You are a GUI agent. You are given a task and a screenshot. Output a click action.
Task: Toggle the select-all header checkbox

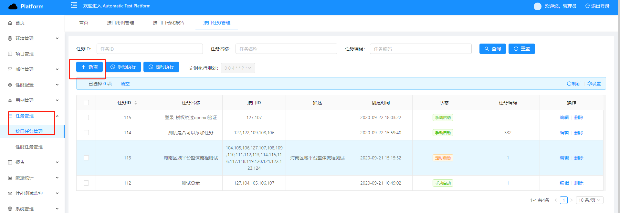pos(86,103)
